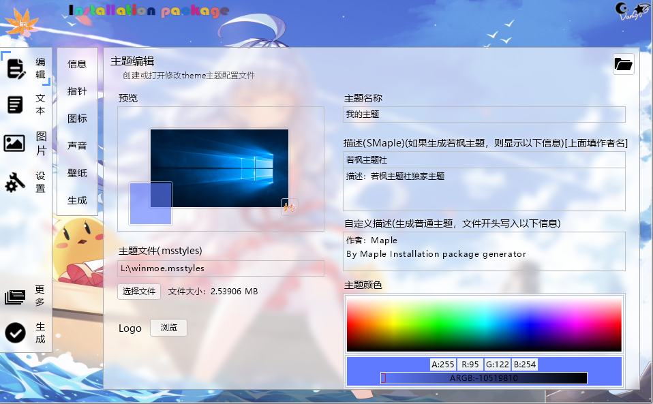Select the 图标 (Icons) section
The height and width of the screenshot is (404, 653).
(x=77, y=118)
